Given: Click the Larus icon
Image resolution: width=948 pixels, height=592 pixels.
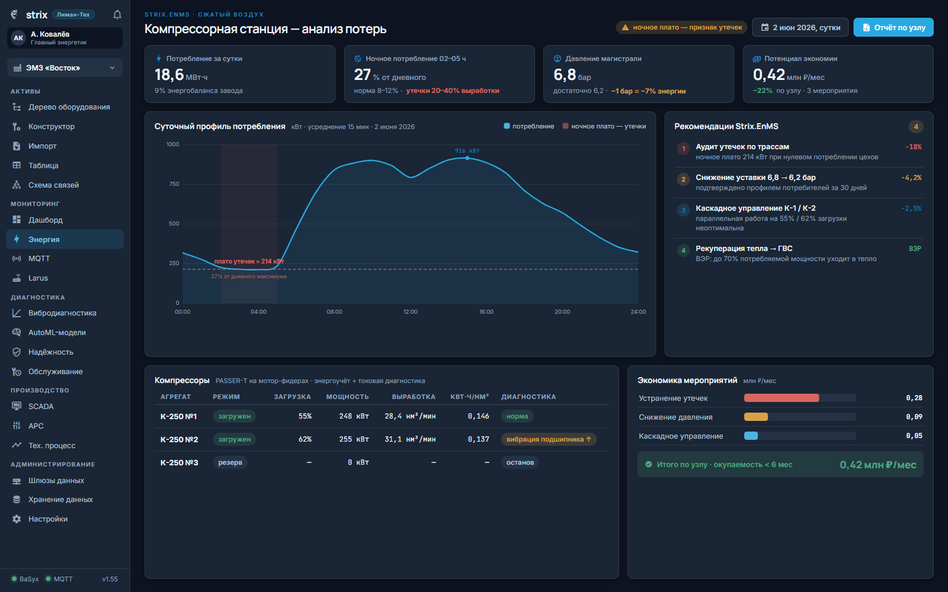Looking at the screenshot, I should [17, 278].
